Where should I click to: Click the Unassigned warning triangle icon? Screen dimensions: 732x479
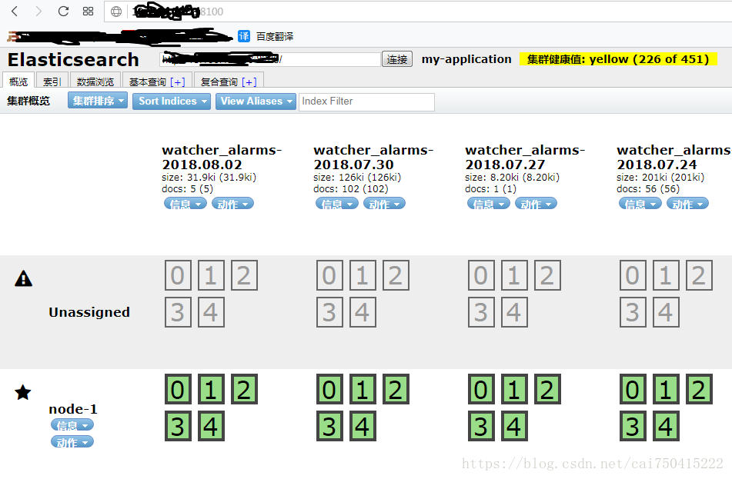pos(23,278)
